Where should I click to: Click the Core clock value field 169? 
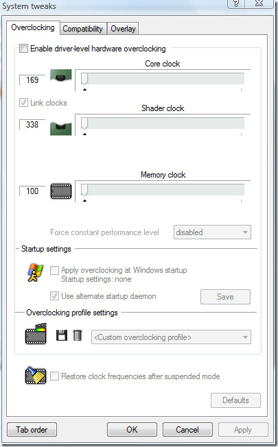32,80
